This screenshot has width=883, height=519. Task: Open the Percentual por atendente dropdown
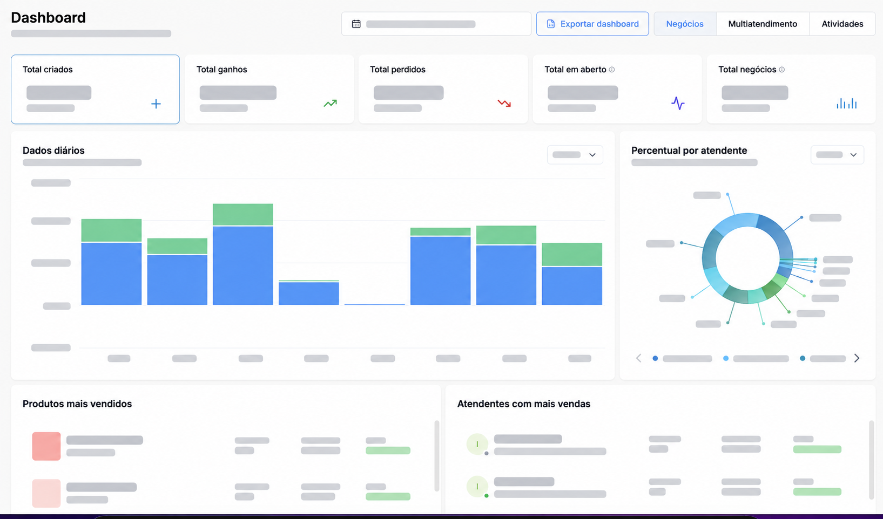pyautogui.click(x=837, y=155)
